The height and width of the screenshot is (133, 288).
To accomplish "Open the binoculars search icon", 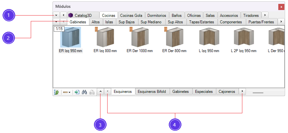I will pyautogui.click(x=84, y=92).
